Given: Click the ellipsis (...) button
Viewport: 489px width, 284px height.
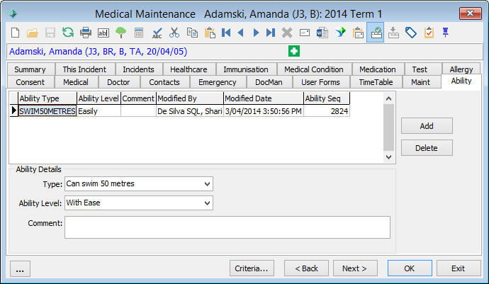Looking at the screenshot, I should (21, 269).
